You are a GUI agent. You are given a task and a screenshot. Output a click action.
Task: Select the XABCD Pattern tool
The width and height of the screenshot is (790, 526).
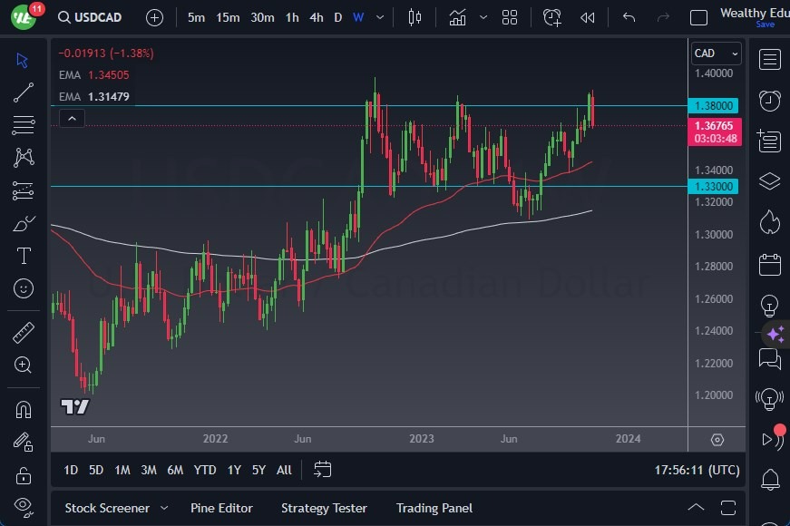(23, 157)
